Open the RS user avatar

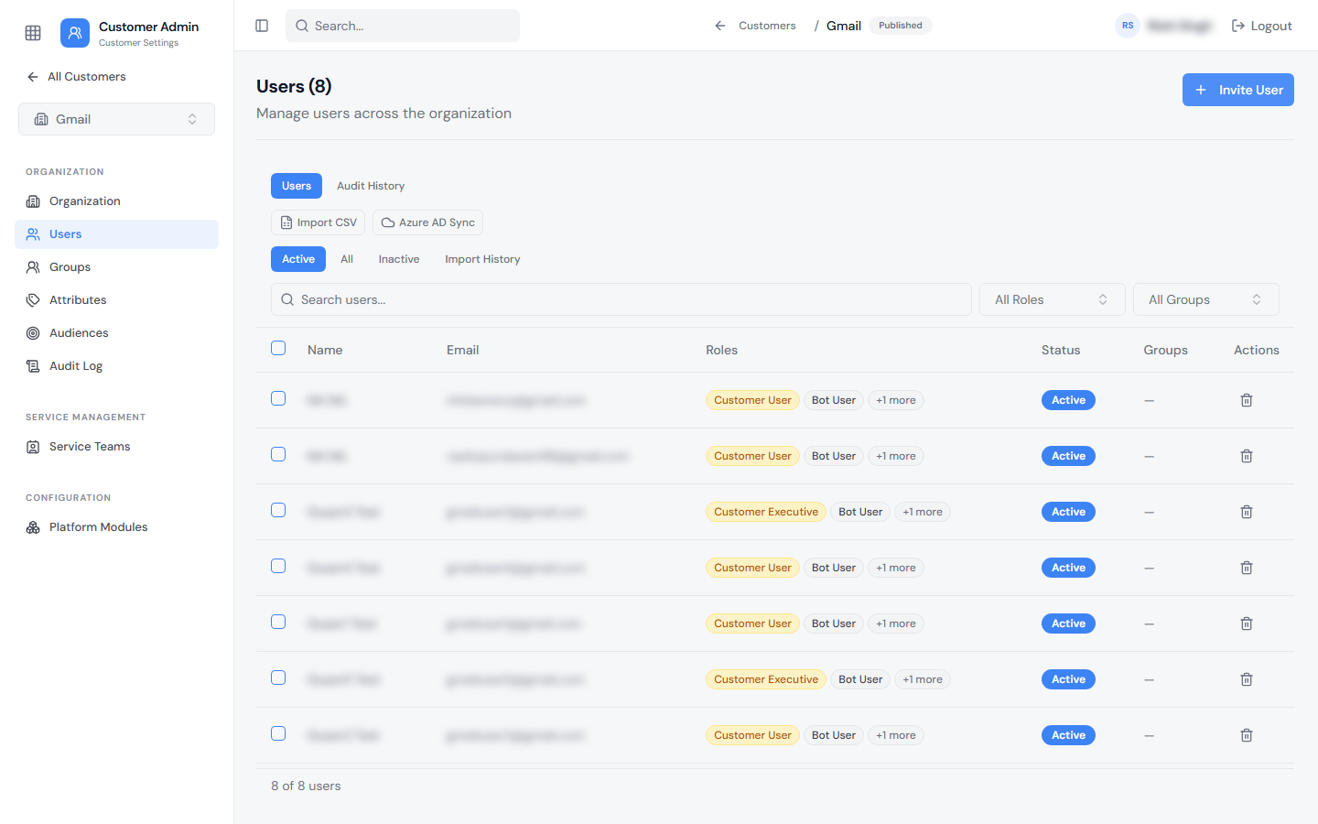[x=1128, y=26]
